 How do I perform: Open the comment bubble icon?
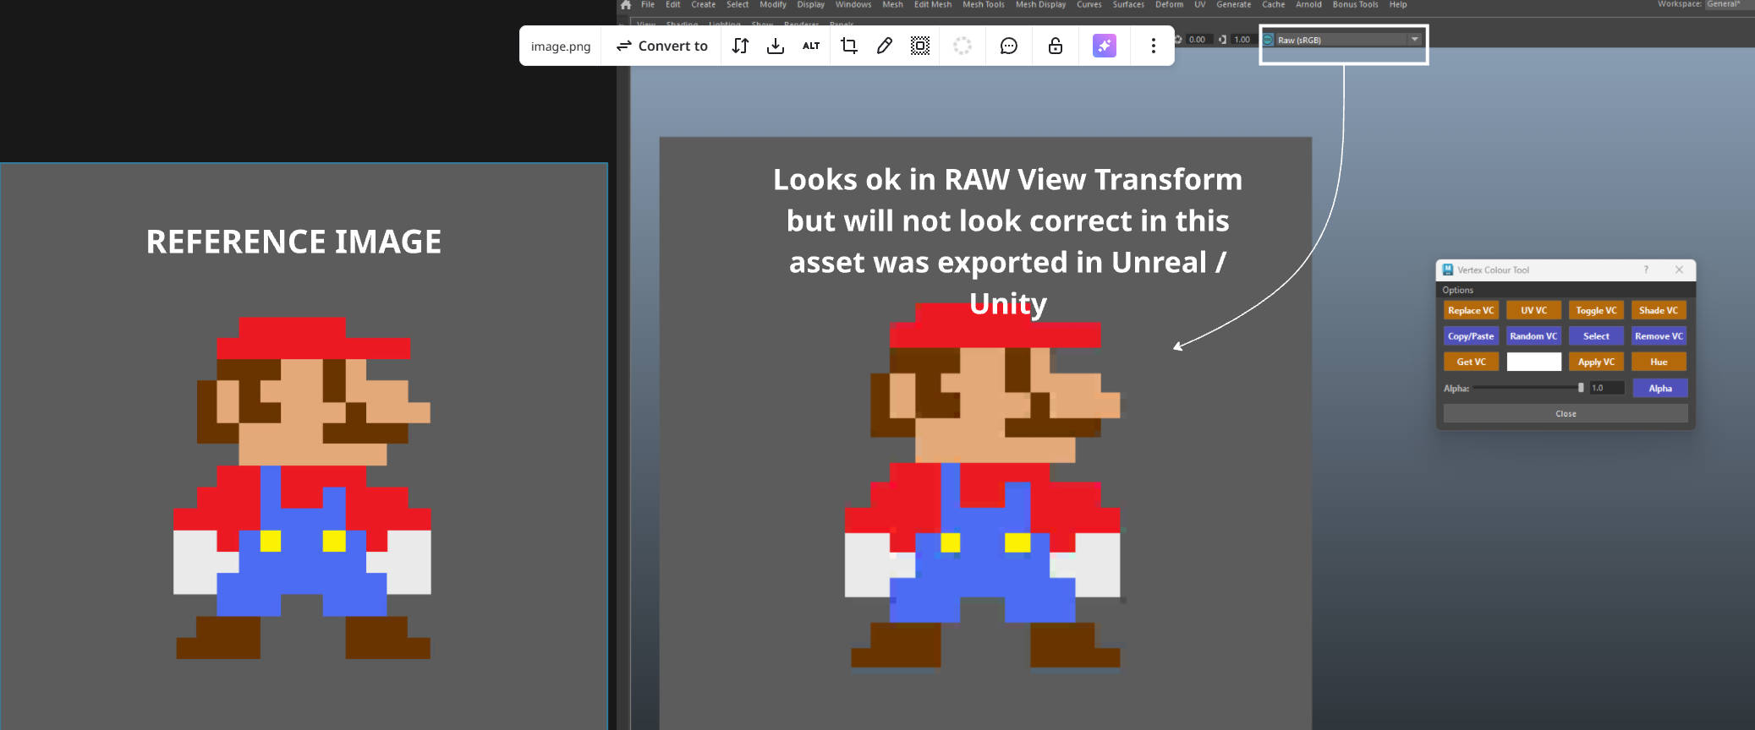1009,46
